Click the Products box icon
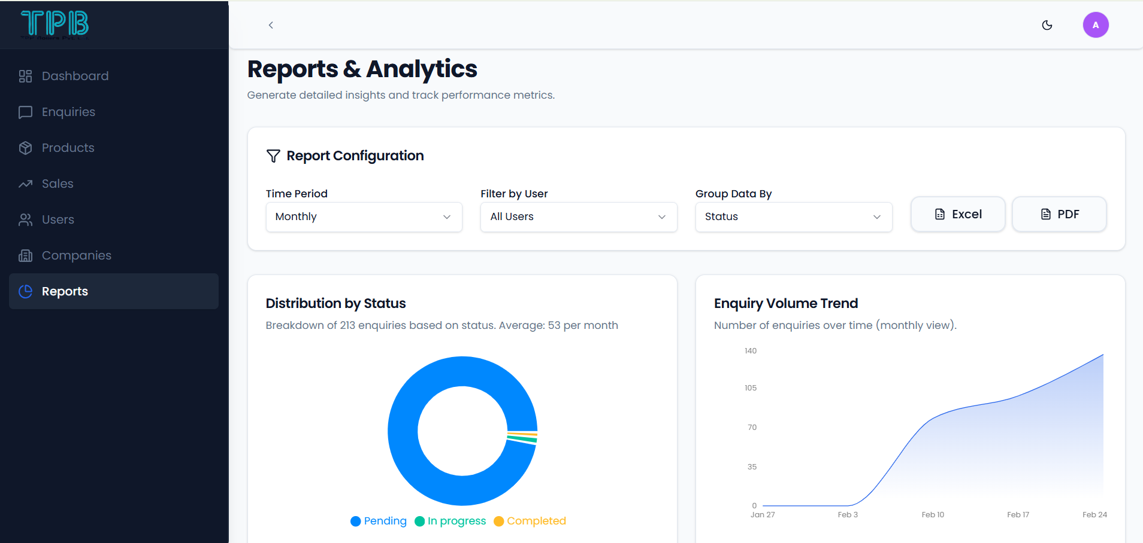The image size is (1143, 543). [25, 148]
